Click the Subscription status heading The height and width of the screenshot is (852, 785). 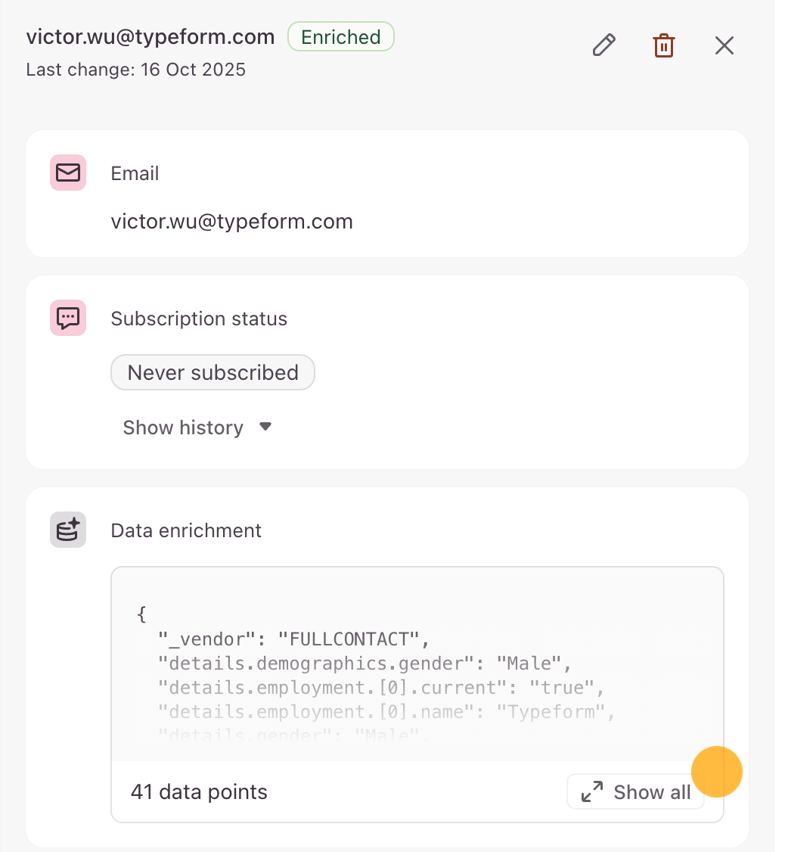point(199,319)
